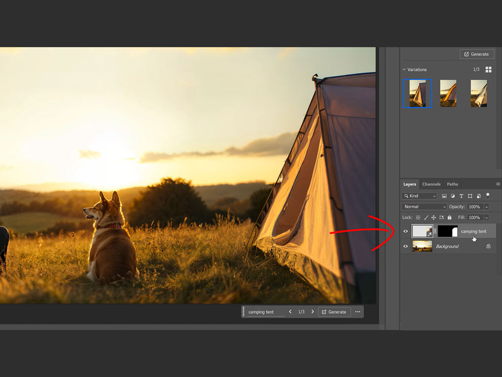
Task: Click the horizontal scrollbar below canvas
Action: [189, 327]
